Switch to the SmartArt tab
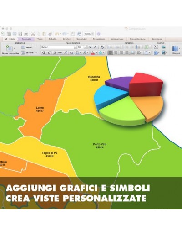 [x=81, y=39]
